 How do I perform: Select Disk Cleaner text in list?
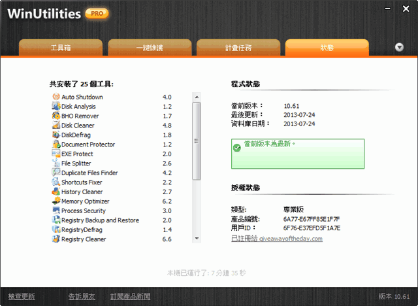point(78,126)
